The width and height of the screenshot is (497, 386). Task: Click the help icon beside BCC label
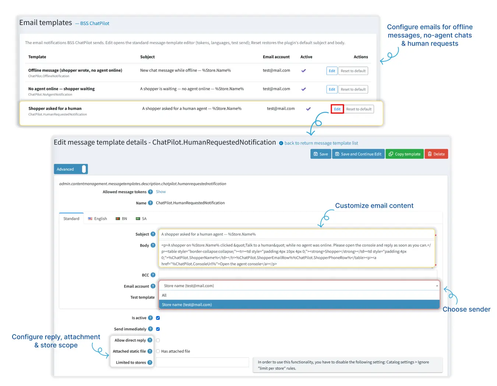pyautogui.click(x=153, y=275)
